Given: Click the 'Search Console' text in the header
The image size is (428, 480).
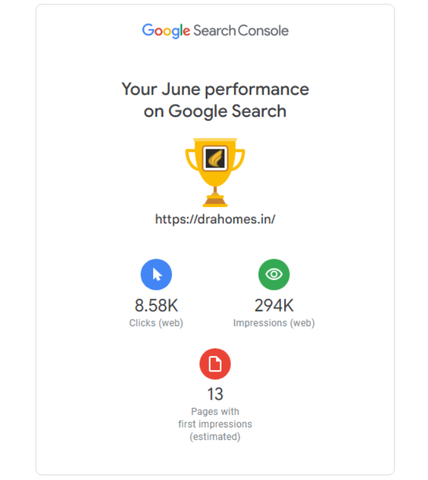Looking at the screenshot, I should pyautogui.click(x=241, y=31).
